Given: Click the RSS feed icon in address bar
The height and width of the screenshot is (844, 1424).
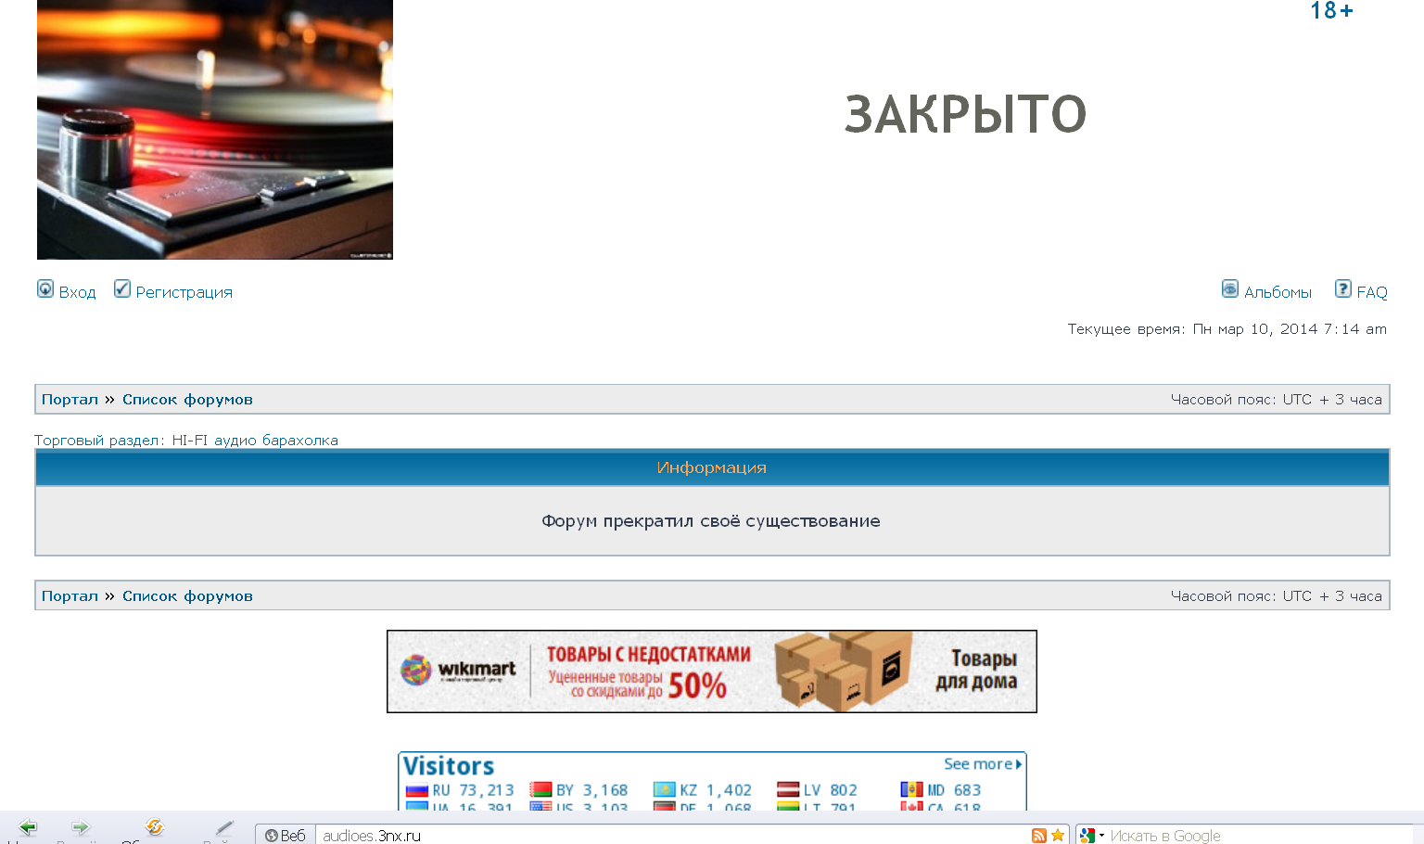Looking at the screenshot, I should point(1039,836).
